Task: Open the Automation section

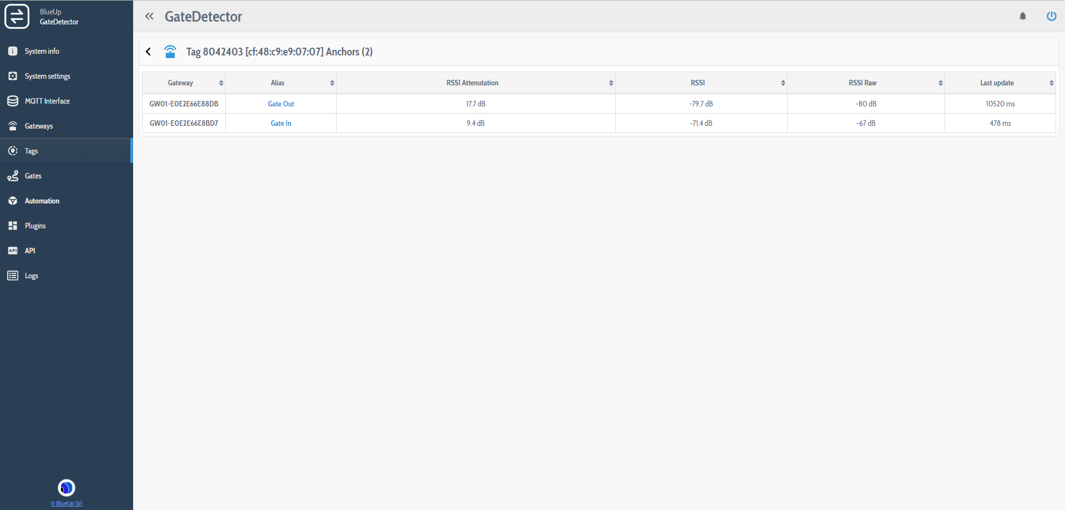Action: pos(42,201)
